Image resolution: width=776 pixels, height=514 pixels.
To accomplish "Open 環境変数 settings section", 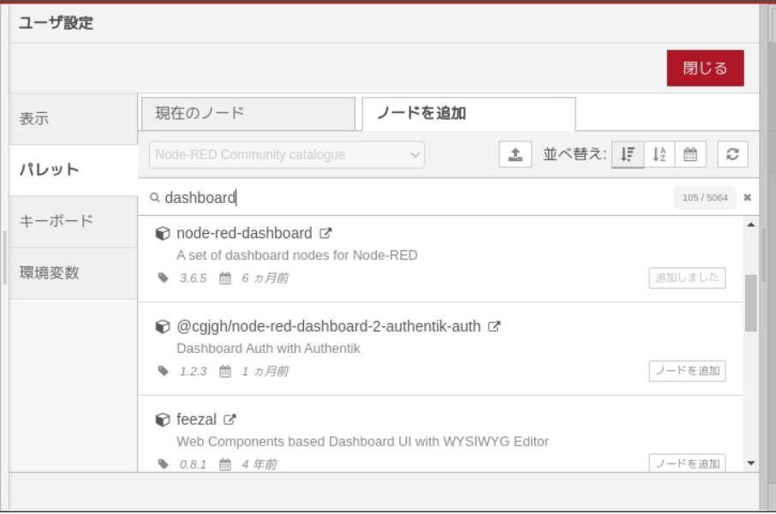I will [x=74, y=272].
